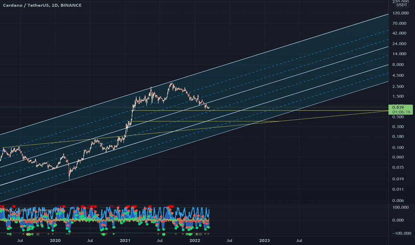Click the Jul label between 2022 and 2023

229,241
